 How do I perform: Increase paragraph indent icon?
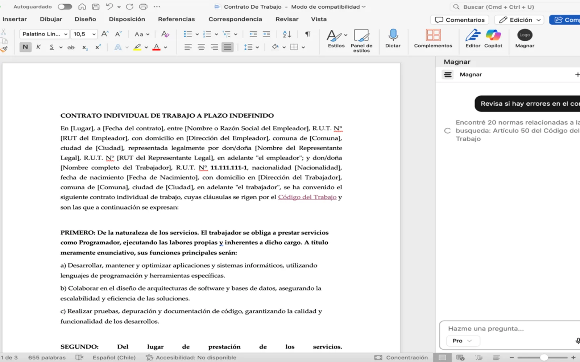coord(266,34)
